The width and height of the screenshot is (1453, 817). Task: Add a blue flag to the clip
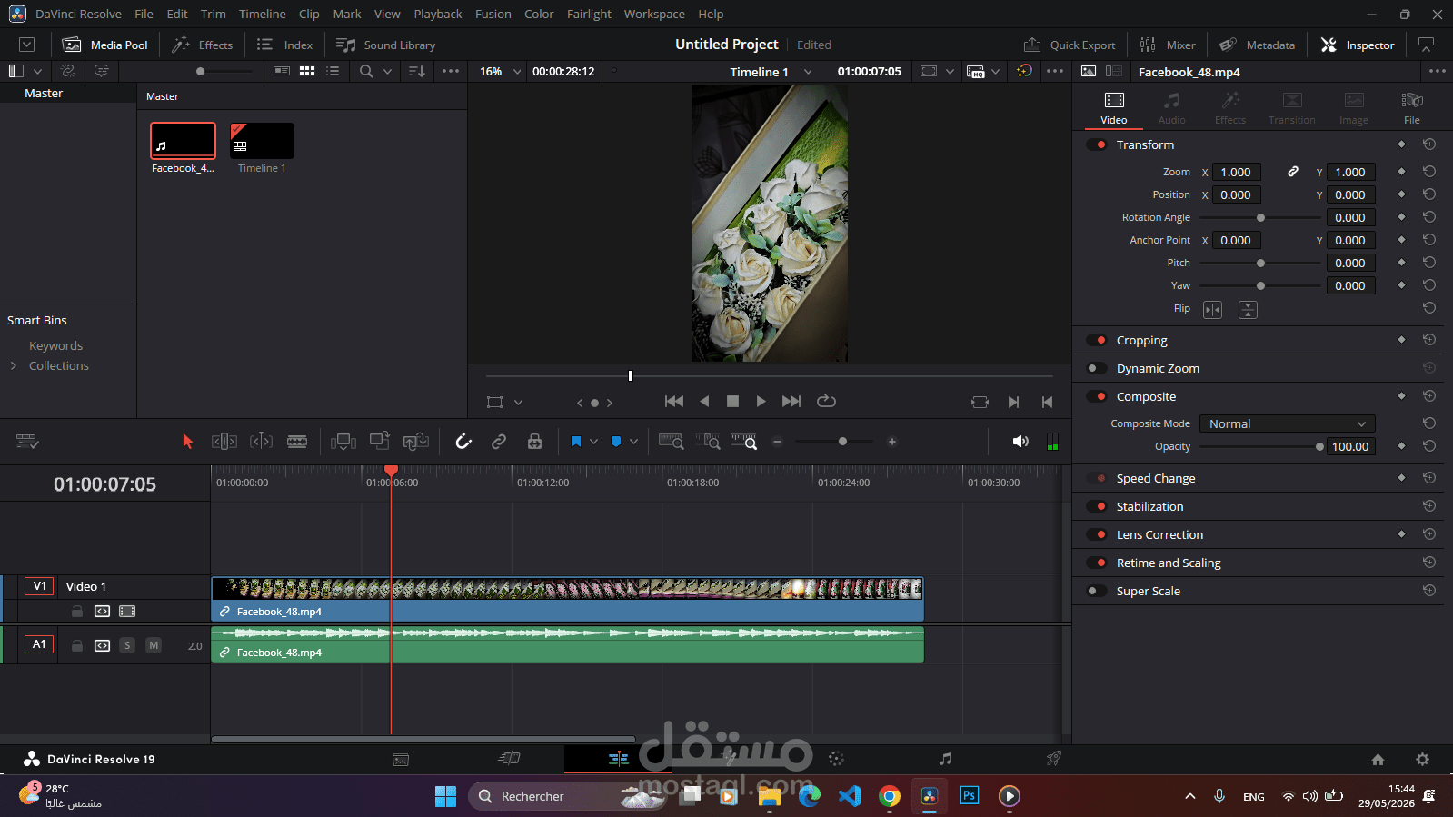pyautogui.click(x=575, y=442)
